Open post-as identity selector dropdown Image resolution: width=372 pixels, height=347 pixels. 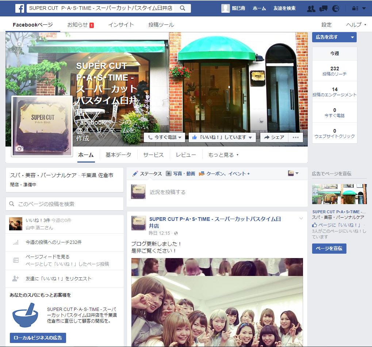tap(293, 173)
